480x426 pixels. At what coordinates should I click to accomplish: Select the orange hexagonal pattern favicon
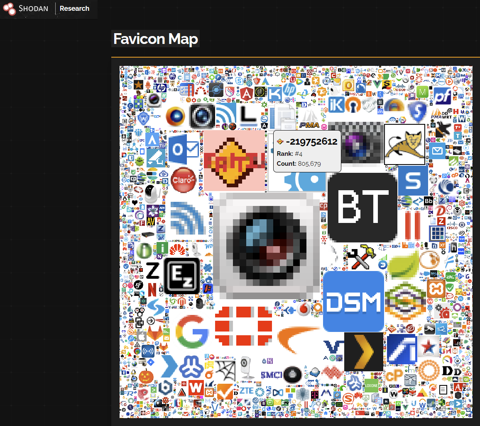coord(405,302)
